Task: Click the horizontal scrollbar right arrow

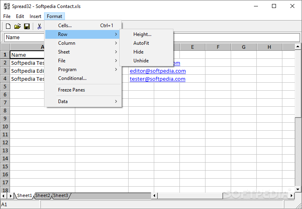Action: pyautogui.click(x=292, y=196)
